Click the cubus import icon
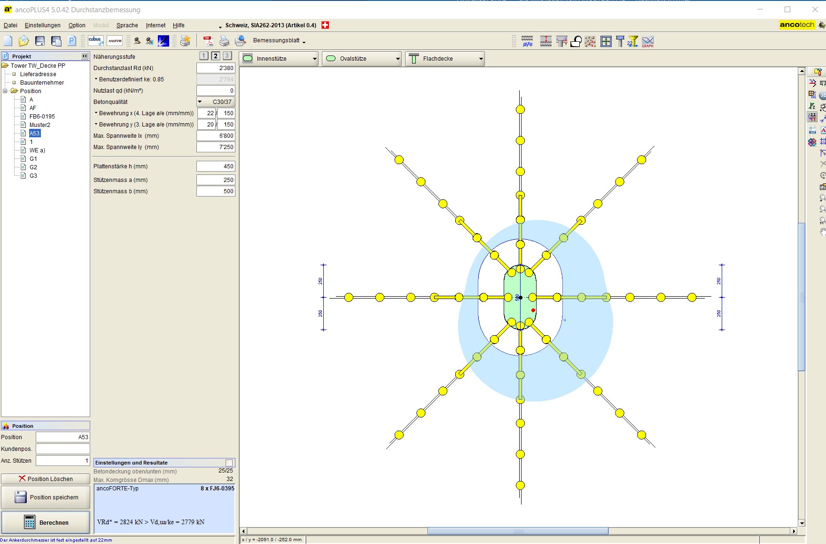Image resolution: width=826 pixels, height=544 pixels. (x=96, y=41)
